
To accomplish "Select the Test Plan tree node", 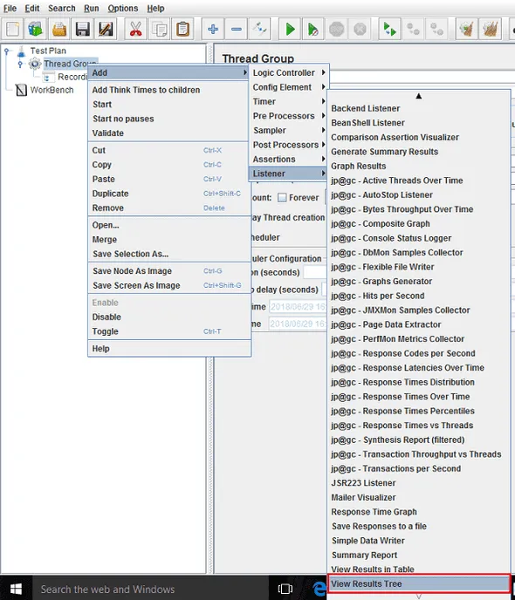I will 48,51.
